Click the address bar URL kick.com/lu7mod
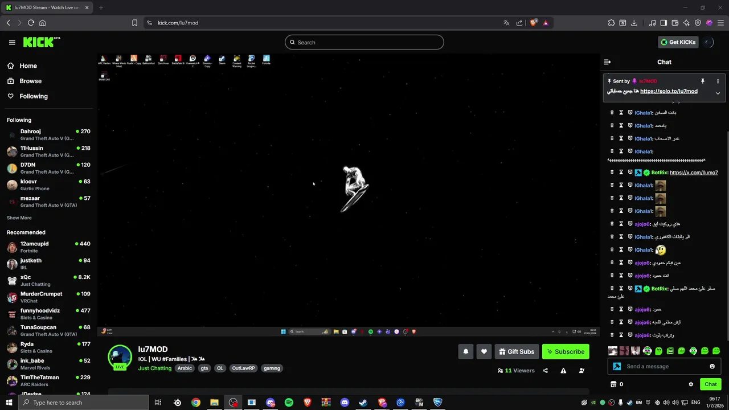729x410 pixels. pyautogui.click(x=178, y=23)
